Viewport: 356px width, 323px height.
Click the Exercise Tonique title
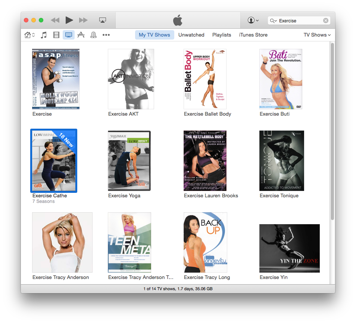[x=279, y=196]
